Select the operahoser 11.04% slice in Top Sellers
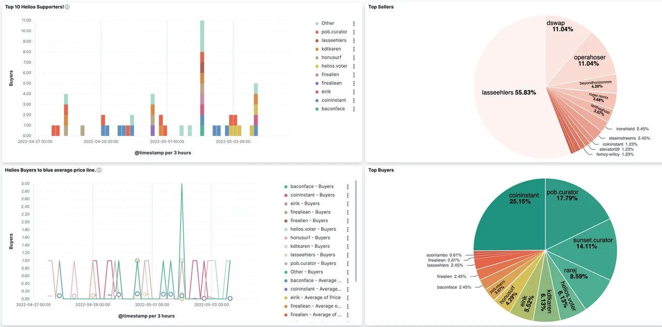Viewport: 662px width, 327px height. (589, 60)
